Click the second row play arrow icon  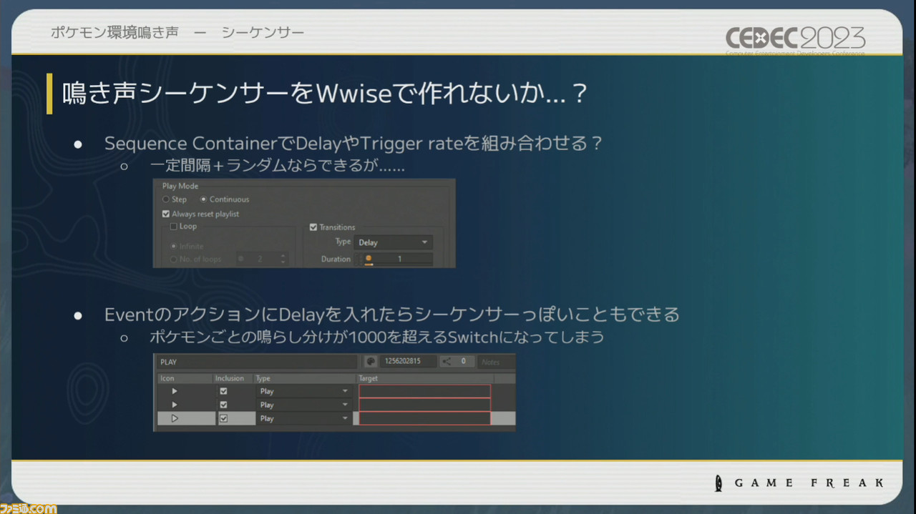(174, 405)
